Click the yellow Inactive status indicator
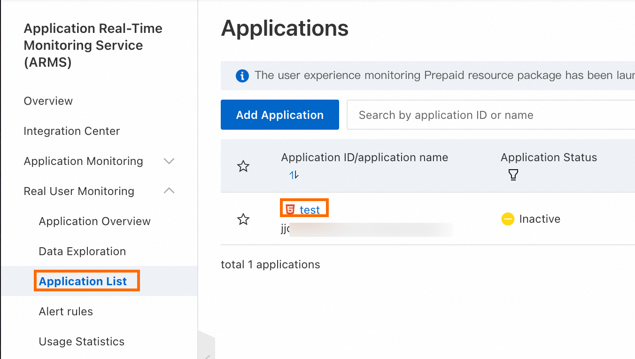The height and width of the screenshot is (359, 635). point(508,219)
